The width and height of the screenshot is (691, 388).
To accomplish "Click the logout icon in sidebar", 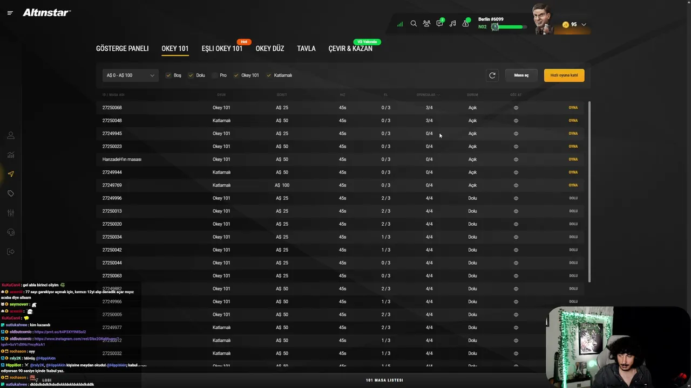I will (11, 252).
